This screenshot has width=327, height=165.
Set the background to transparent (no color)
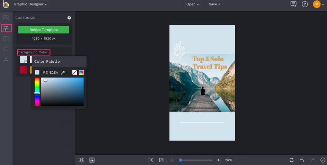pyautogui.click(x=74, y=72)
